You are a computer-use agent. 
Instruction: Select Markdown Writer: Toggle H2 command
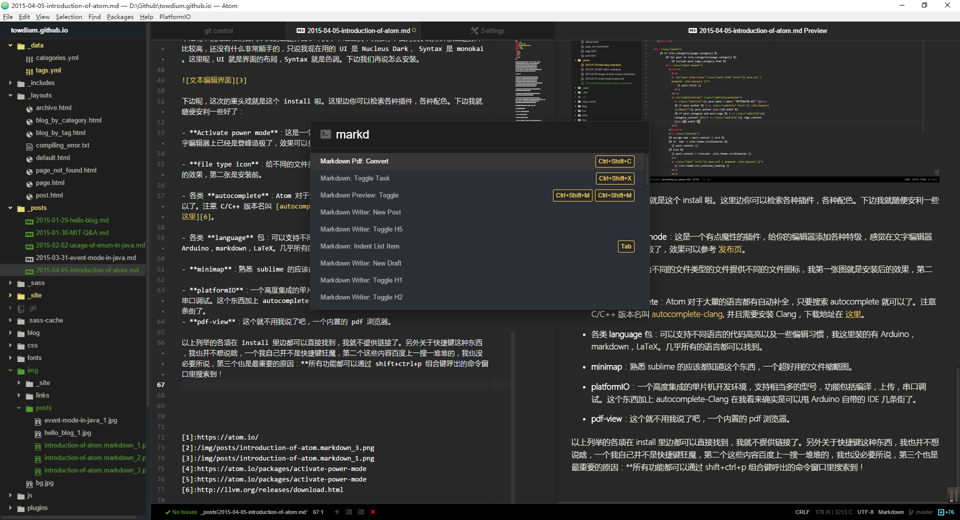(x=477, y=297)
